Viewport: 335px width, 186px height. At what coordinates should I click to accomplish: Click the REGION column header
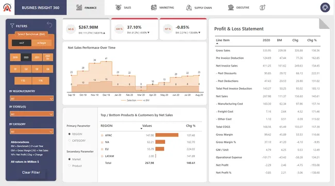106,126
